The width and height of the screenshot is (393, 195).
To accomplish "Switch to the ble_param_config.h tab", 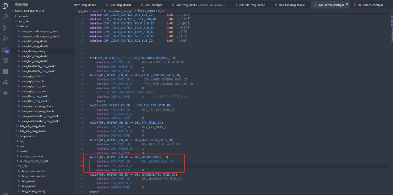I will click(370, 5).
